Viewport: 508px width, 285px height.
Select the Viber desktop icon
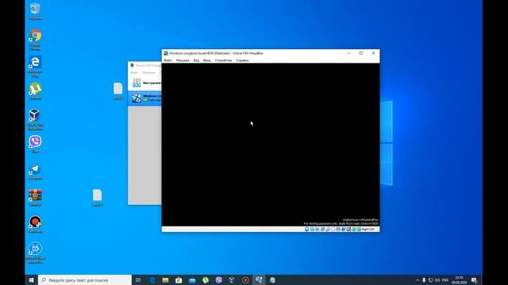click(35, 144)
